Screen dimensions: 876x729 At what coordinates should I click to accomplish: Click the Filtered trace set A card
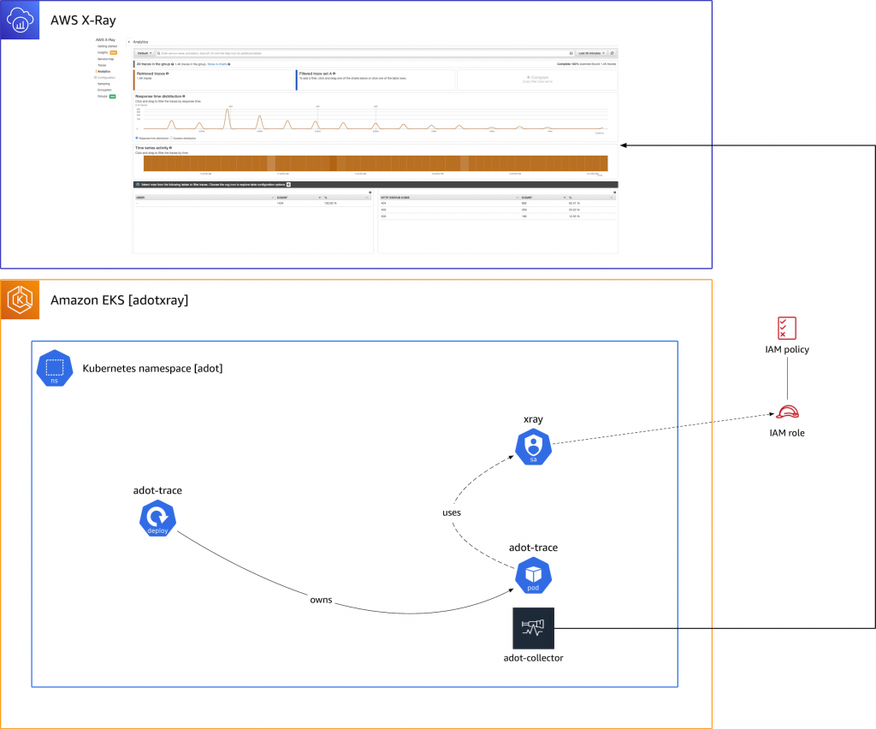(x=376, y=80)
